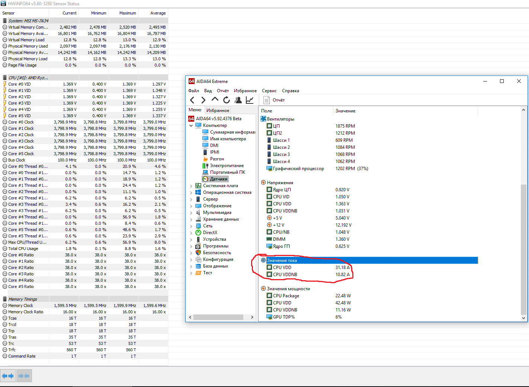529x387 pixels.
Task: Expand the Мультимедиа tree node
Action: [191, 212]
